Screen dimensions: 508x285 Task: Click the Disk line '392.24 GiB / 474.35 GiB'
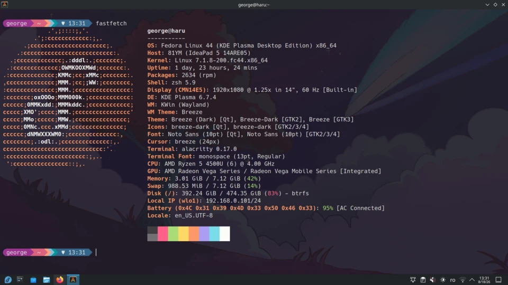[x=228, y=194]
